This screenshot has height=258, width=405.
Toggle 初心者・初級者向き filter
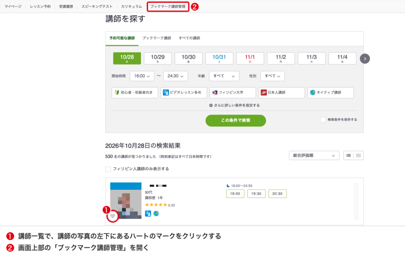(135, 92)
